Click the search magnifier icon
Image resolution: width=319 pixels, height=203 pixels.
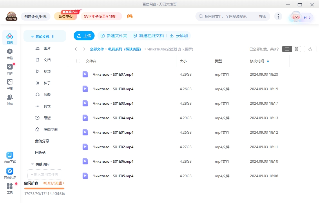point(201,16)
